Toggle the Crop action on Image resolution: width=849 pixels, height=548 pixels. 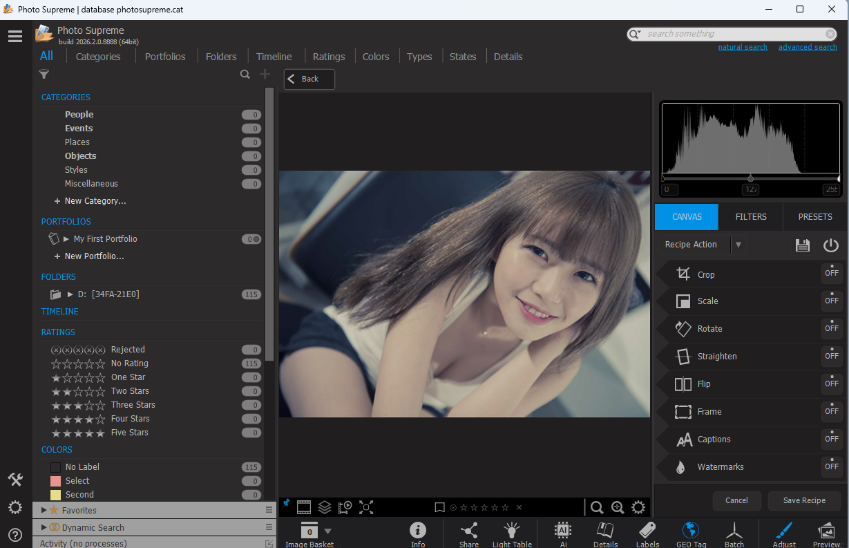pos(831,274)
